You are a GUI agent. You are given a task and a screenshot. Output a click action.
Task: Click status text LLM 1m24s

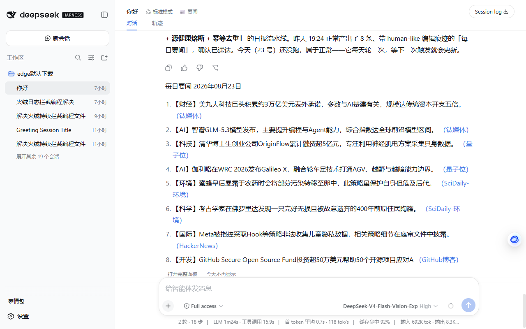click(226, 322)
